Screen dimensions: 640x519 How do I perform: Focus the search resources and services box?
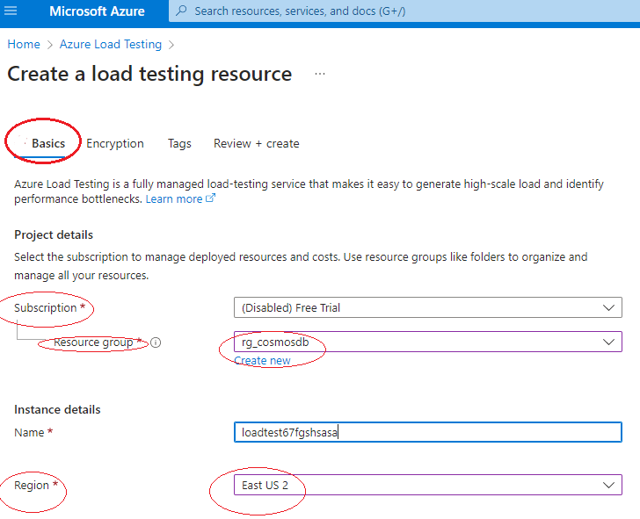[x=396, y=11]
